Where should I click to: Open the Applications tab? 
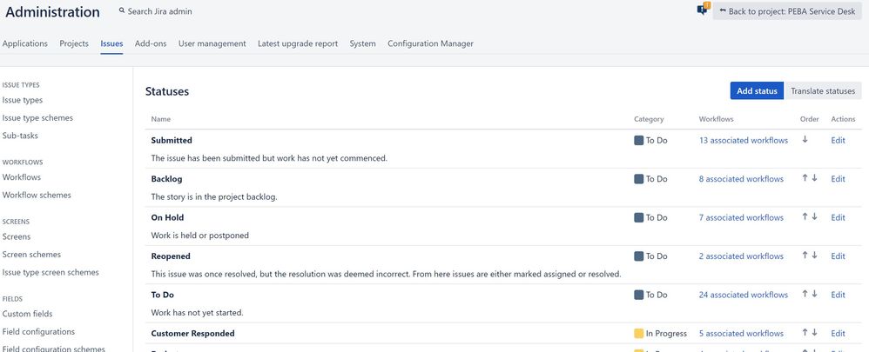pyautogui.click(x=25, y=43)
